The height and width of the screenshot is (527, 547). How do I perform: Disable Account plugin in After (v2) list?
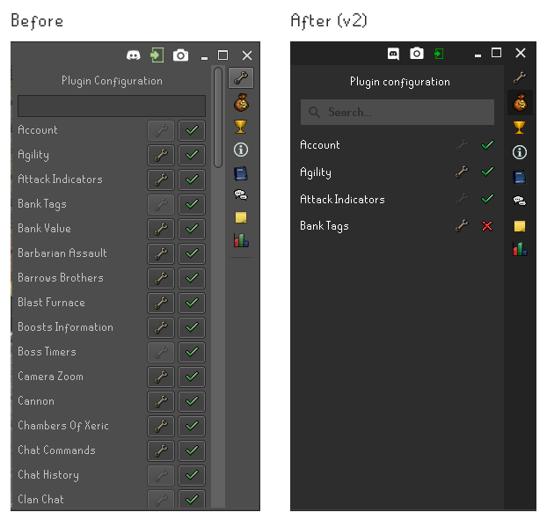coord(487,145)
